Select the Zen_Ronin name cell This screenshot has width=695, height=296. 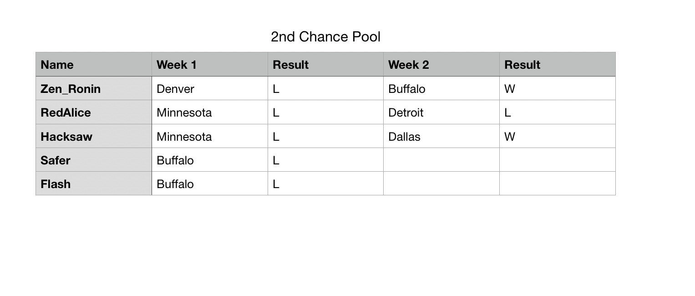tap(94, 88)
